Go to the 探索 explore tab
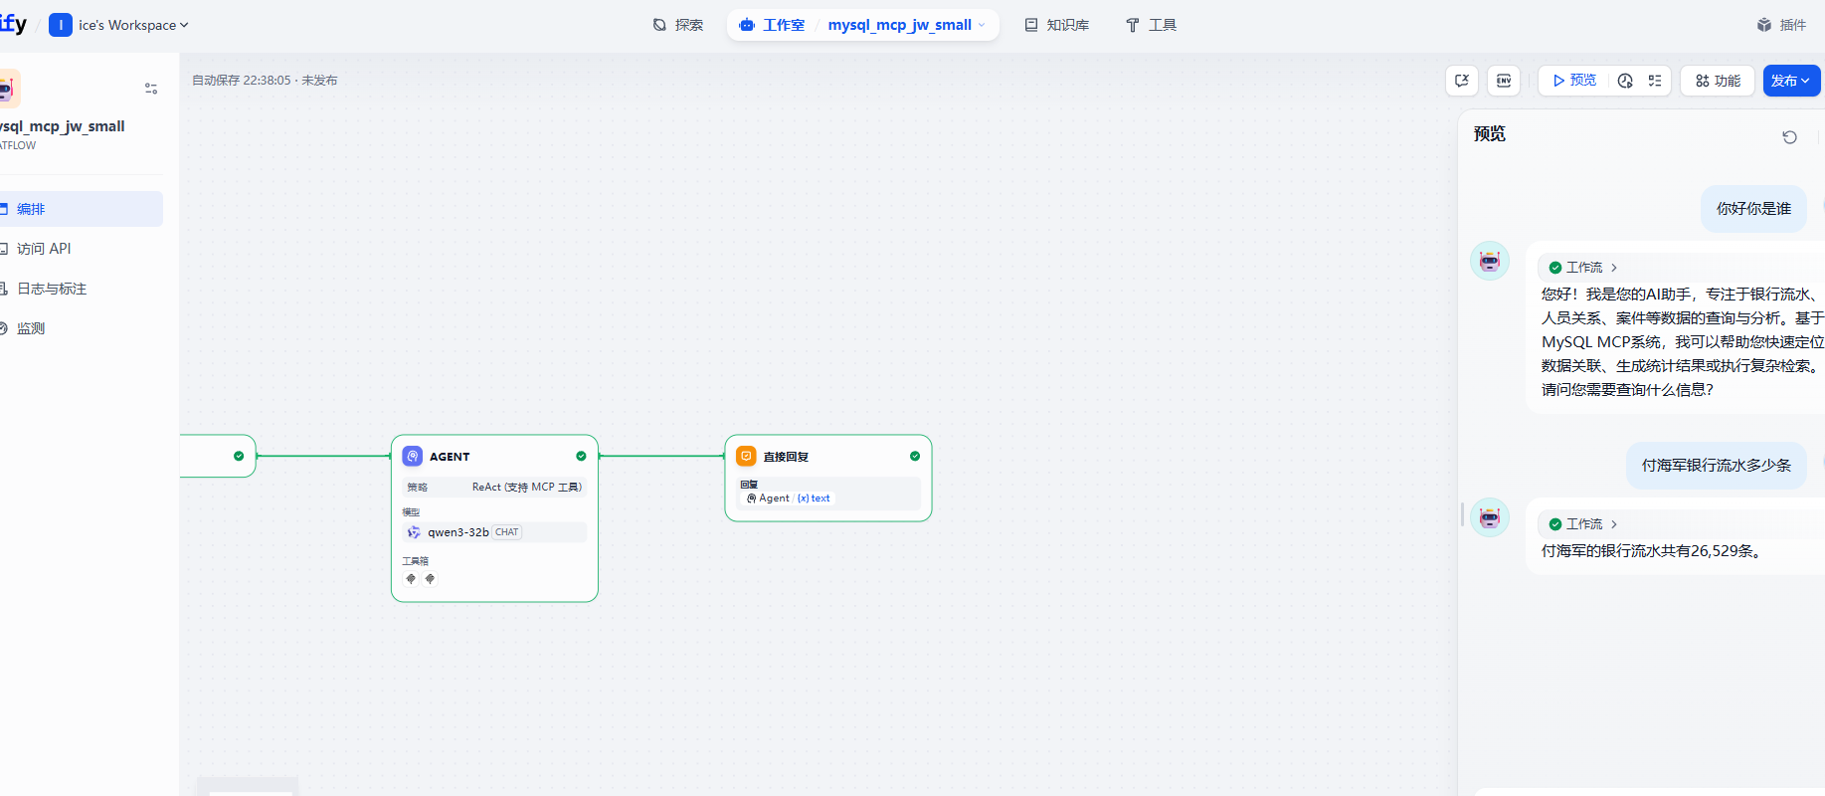1825x796 pixels. (678, 25)
